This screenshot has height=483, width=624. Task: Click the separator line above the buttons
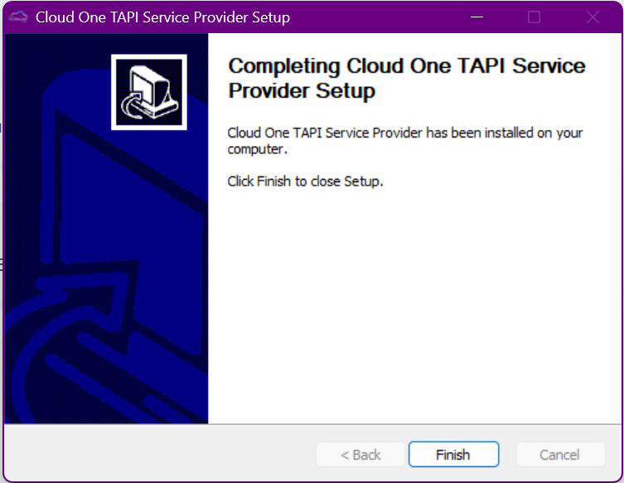(313, 424)
